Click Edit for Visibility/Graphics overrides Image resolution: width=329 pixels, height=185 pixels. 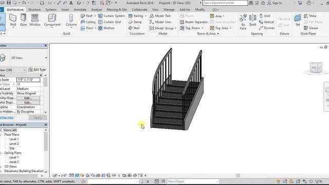28,98
